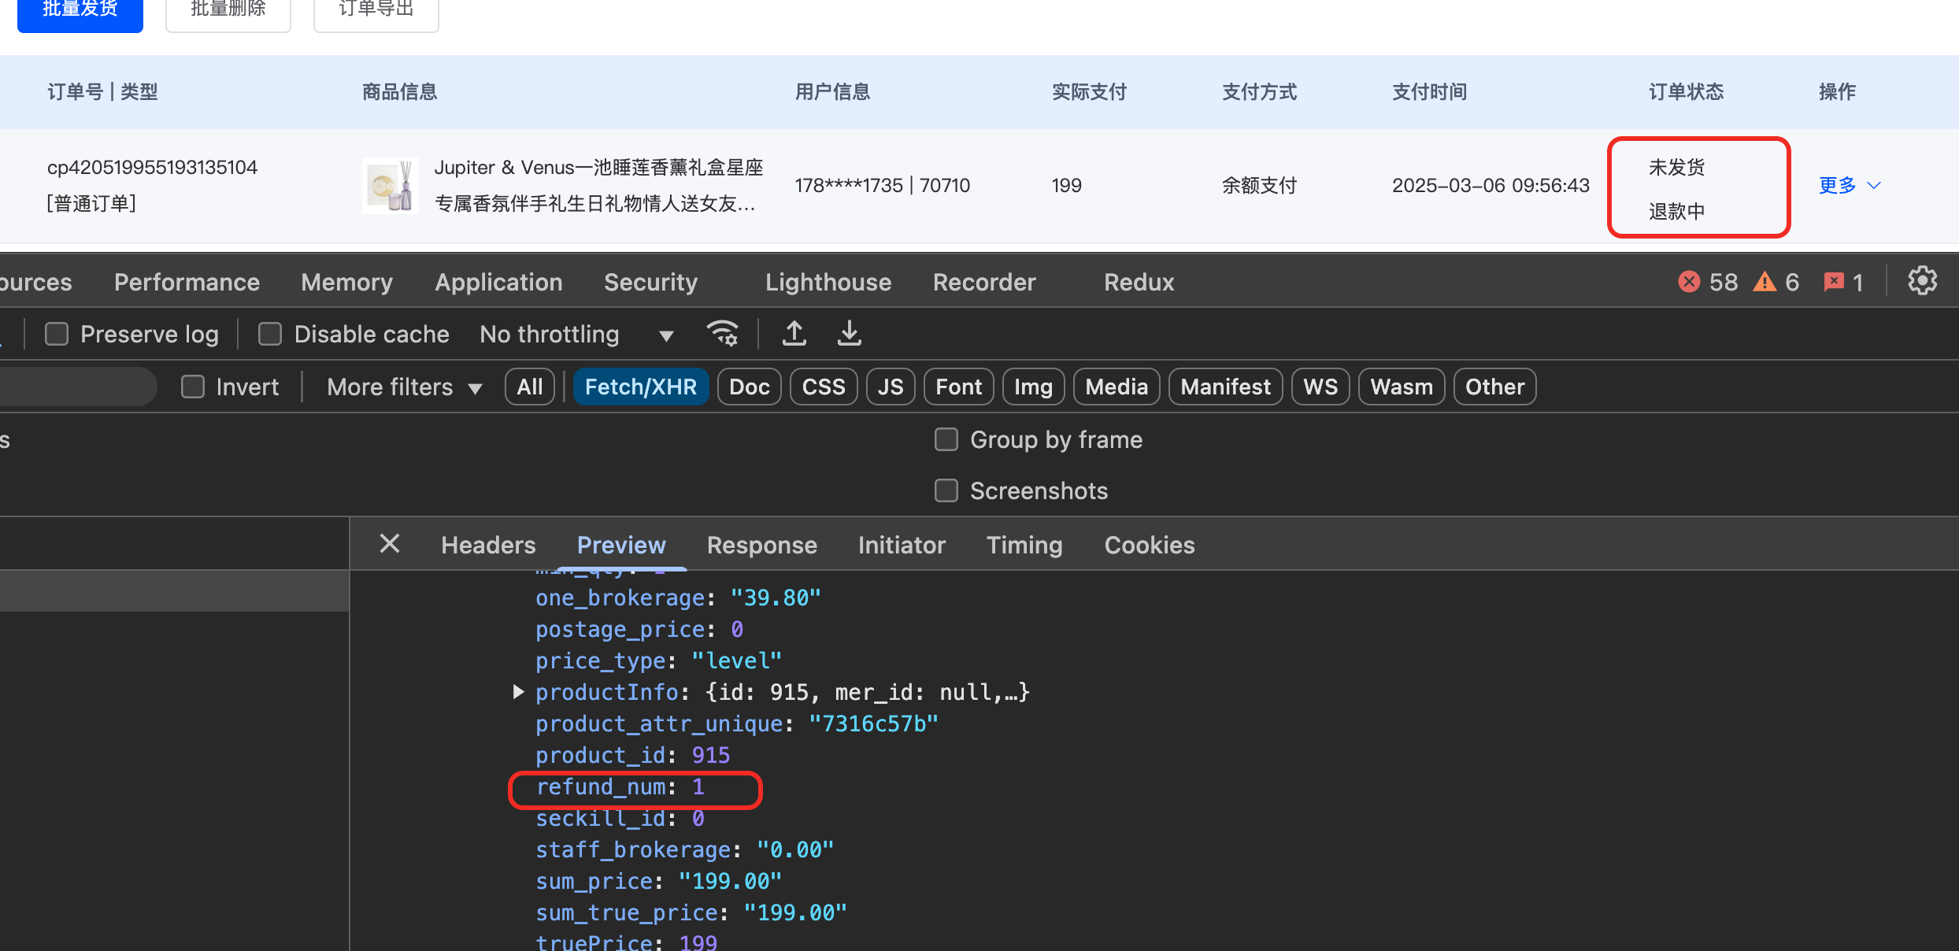The height and width of the screenshot is (951, 1959).
Task: Close the request details panel
Action: 390,543
